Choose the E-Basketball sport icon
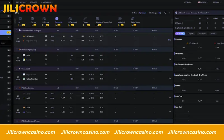Screen dimensions: 224x140 click(x=70, y=18)
